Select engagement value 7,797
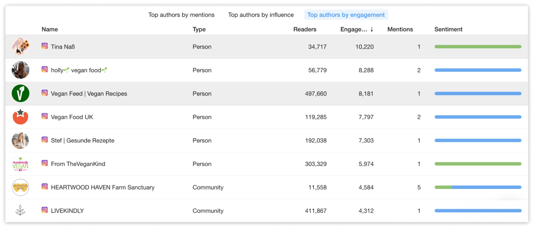 pos(366,117)
